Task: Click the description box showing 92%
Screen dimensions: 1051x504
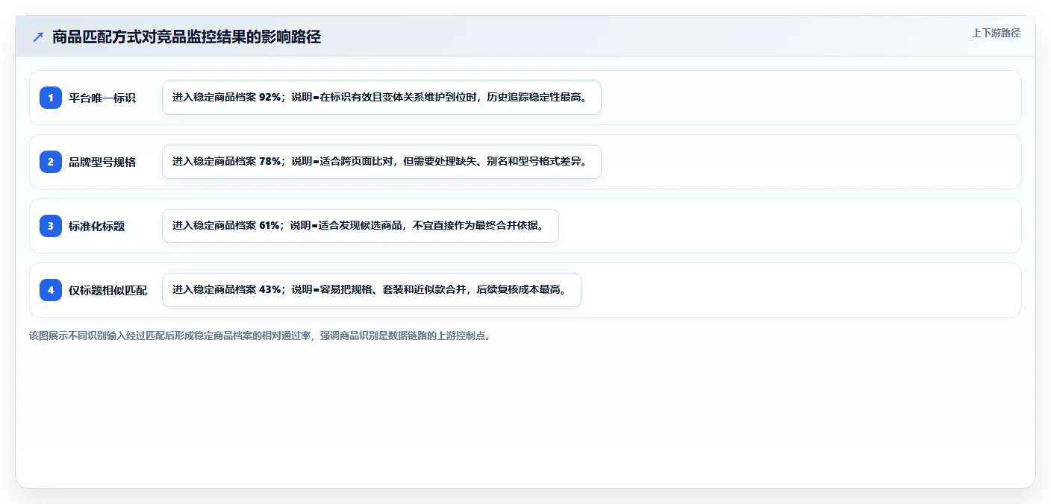Action: 381,98
